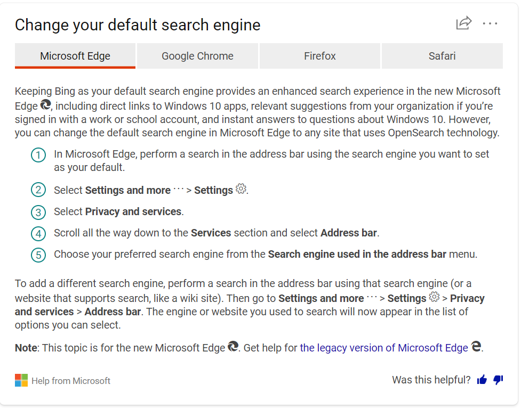Click the step 5 circled number
The image size is (529, 409).
click(38, 254)
